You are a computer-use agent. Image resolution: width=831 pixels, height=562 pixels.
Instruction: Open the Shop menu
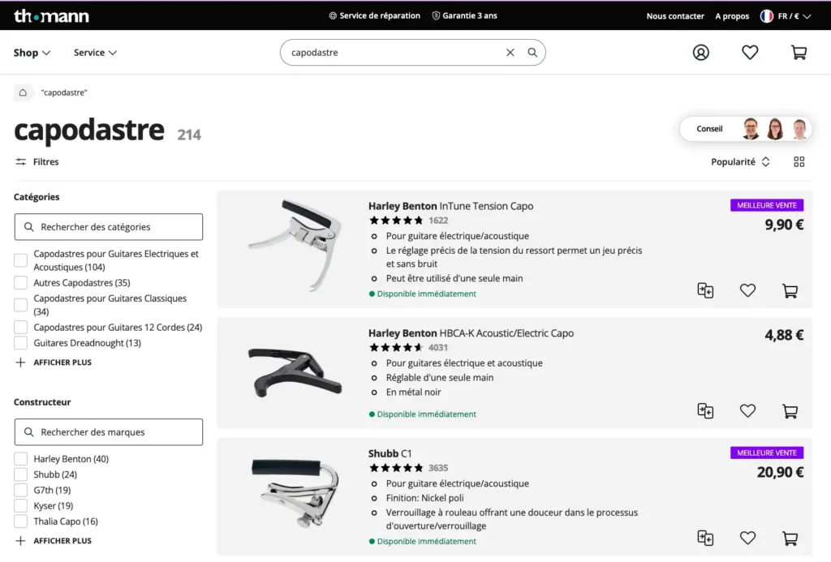[32, 53]
